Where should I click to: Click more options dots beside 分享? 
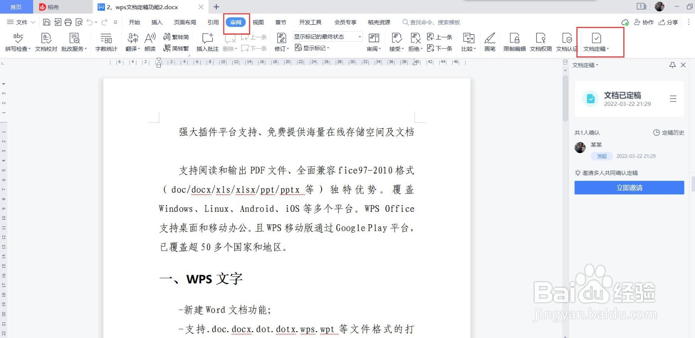pyautogui.click(x=688, y=22)
